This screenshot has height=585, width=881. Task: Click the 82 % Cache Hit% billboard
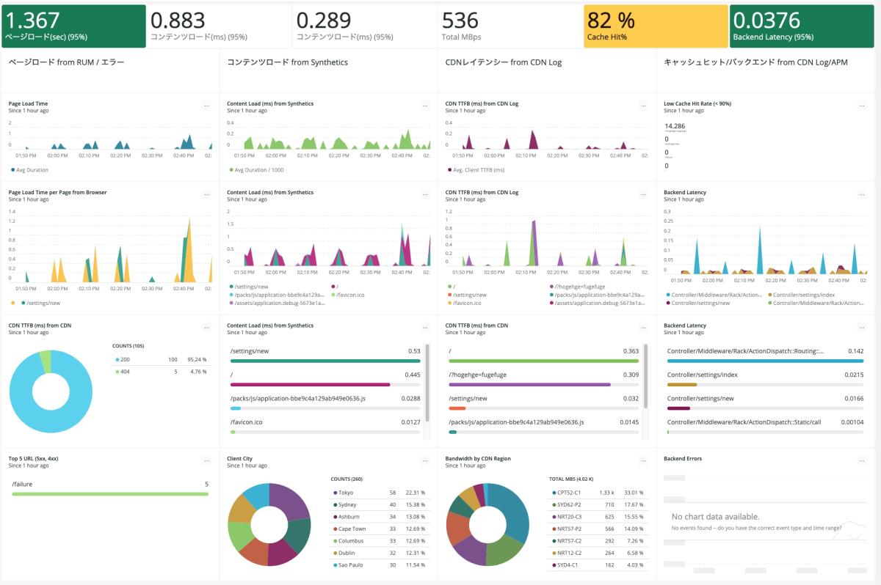click(655, 26)
